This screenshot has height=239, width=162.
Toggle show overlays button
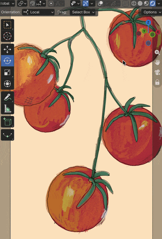(x=100, y=3)
